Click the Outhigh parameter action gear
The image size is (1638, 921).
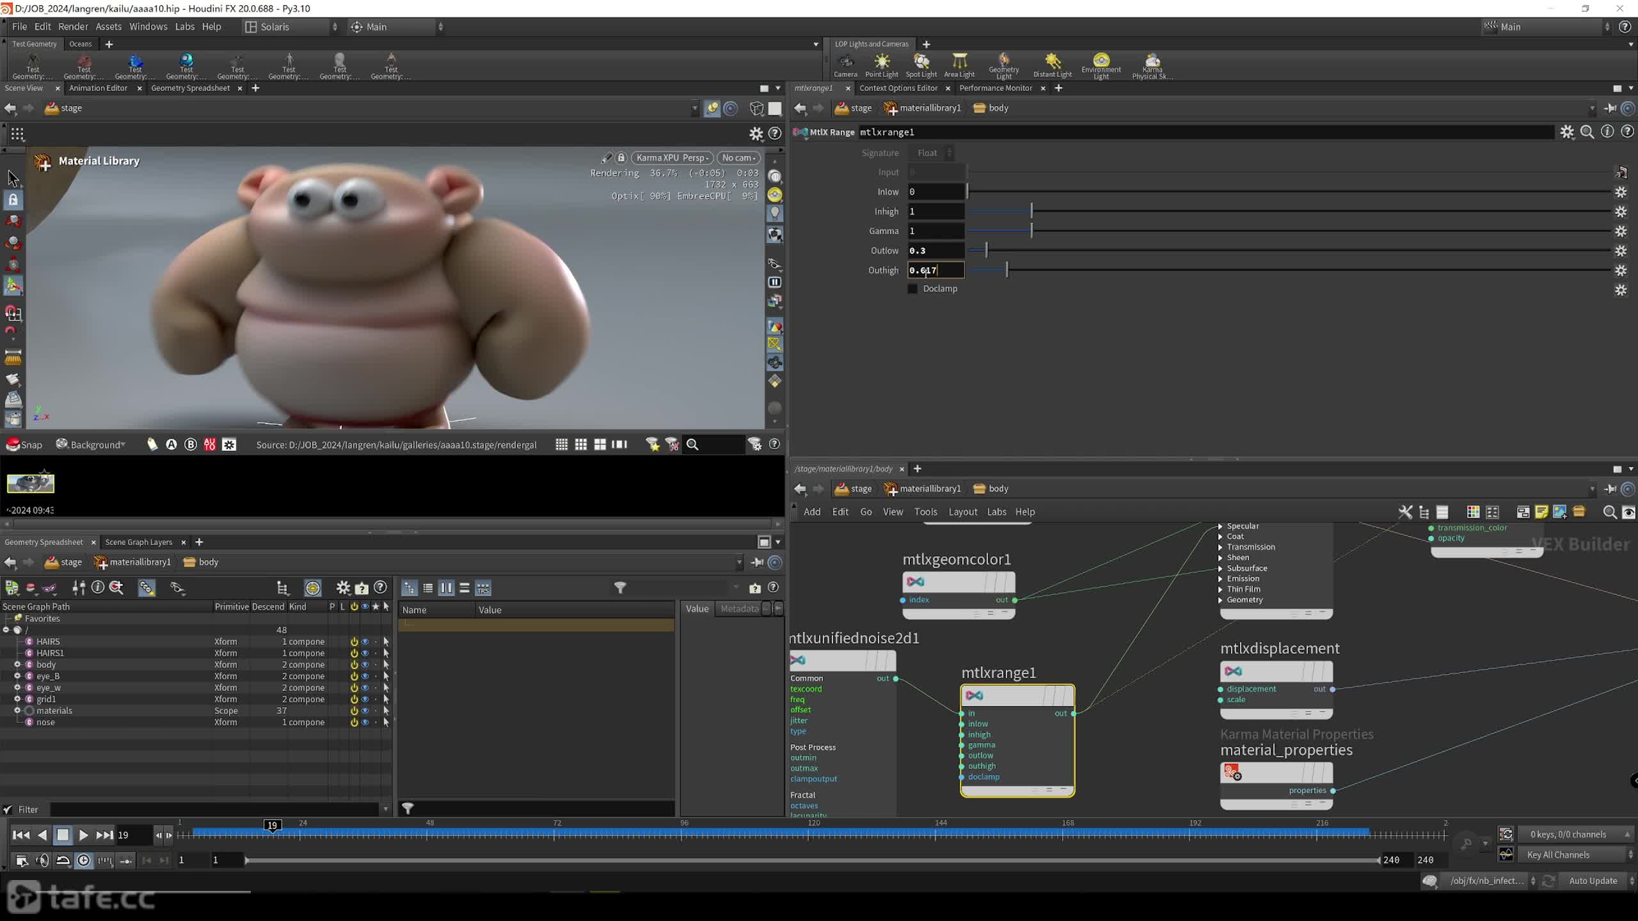(x=1621, y=271)
